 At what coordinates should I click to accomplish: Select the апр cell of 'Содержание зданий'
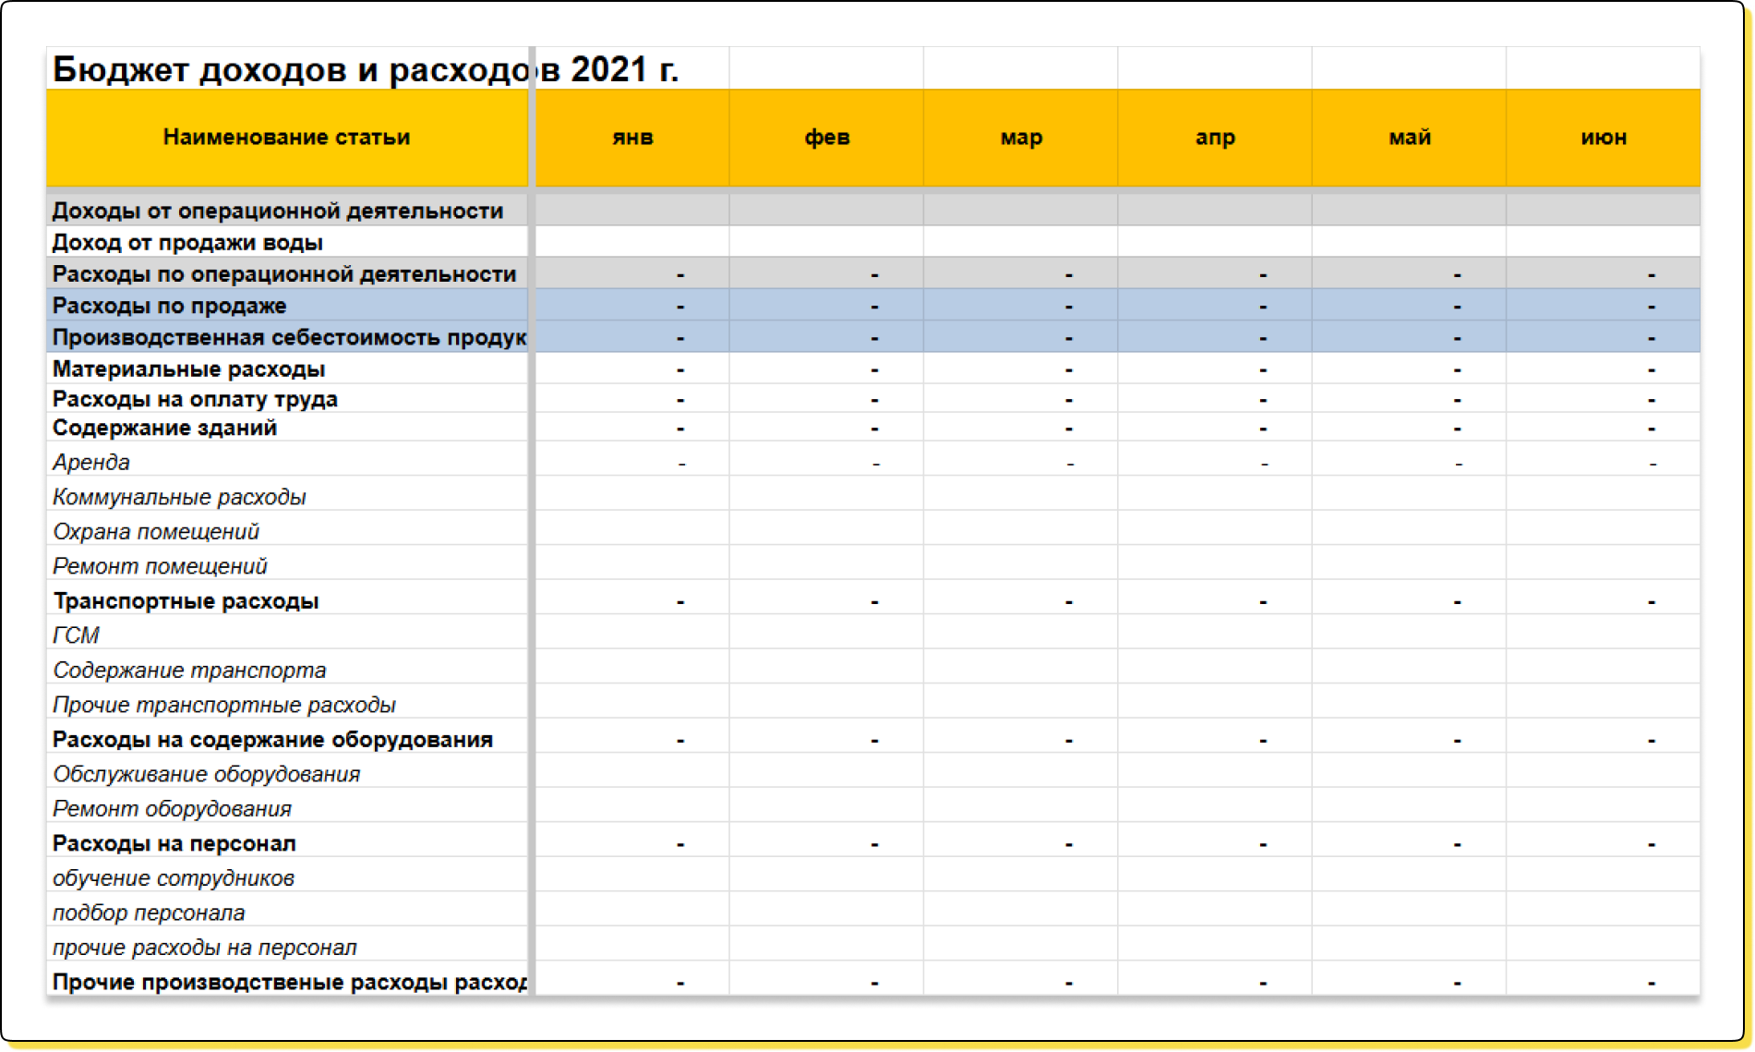[1215, 428]
